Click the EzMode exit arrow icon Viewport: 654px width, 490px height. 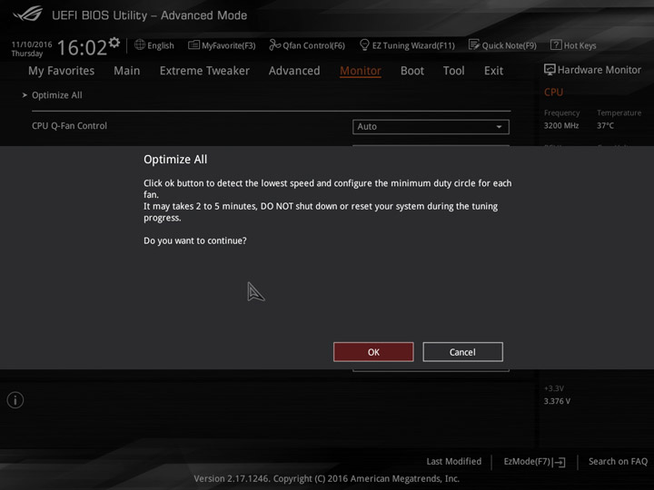(x=560, y=462)
